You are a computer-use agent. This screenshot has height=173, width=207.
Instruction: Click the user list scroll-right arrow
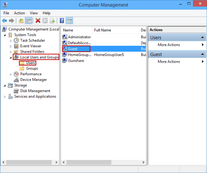point(144,162)
